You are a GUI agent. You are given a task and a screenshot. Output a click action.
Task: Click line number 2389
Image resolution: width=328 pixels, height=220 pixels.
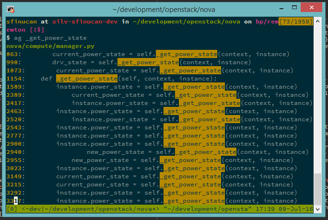pos(14,95)
